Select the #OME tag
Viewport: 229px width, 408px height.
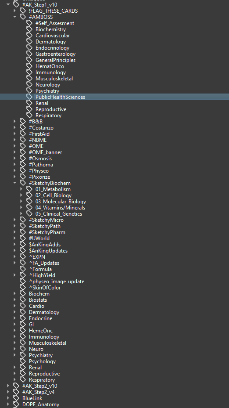point(36,146)
